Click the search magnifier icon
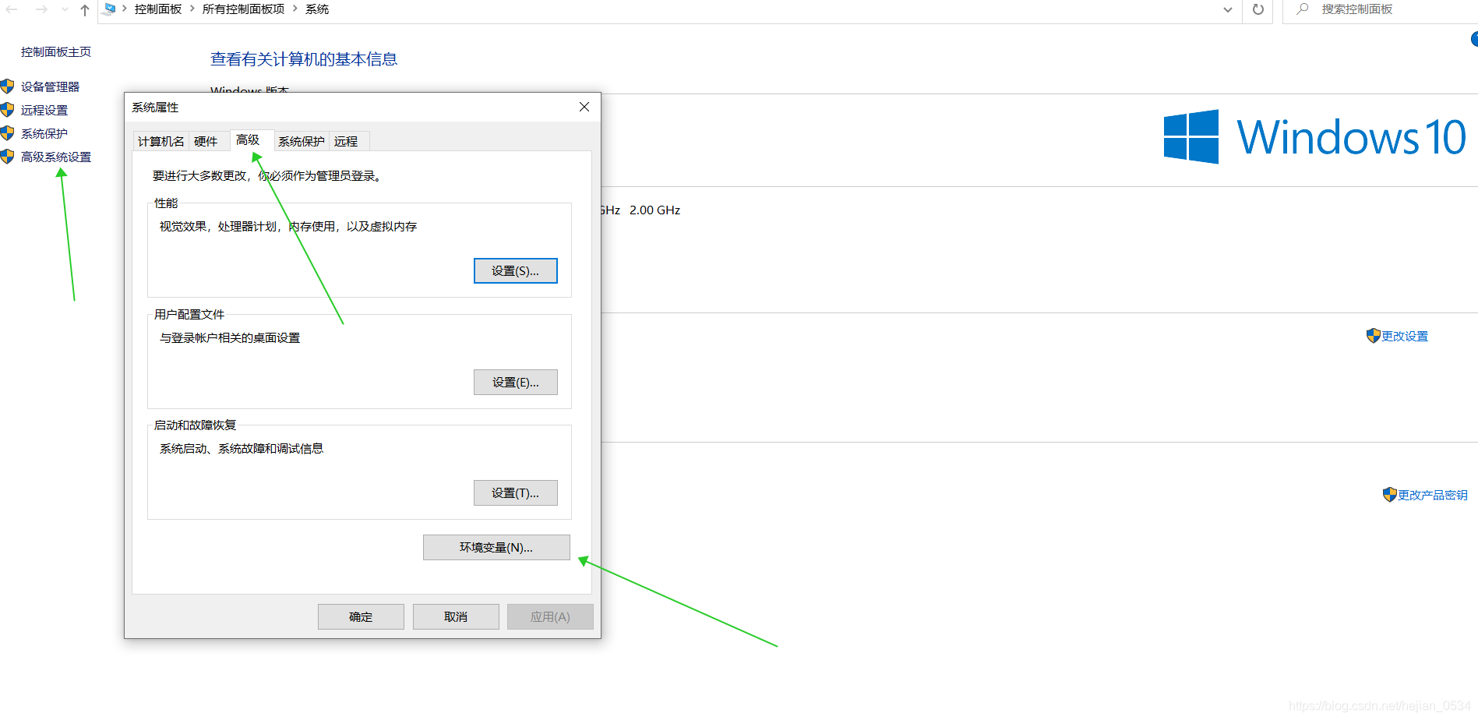Viewport: 1478px width, 720px height. (x=1302, y=9)
